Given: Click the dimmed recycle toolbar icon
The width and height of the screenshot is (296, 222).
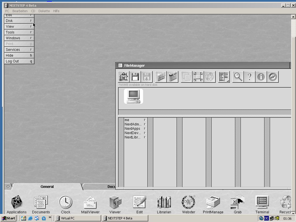Looking at the screenshot, I should point(210,77).
